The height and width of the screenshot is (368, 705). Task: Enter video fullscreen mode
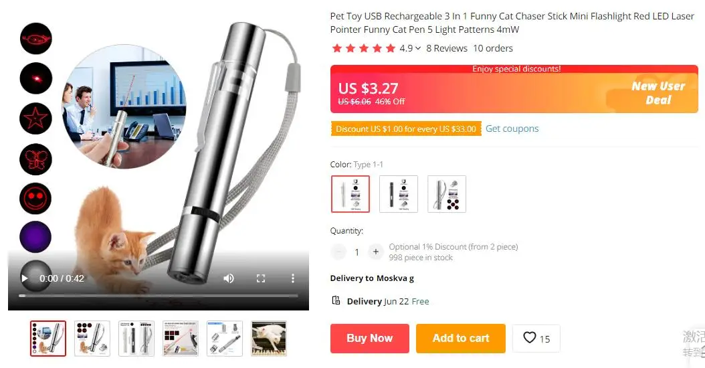[x=261, y=278]
